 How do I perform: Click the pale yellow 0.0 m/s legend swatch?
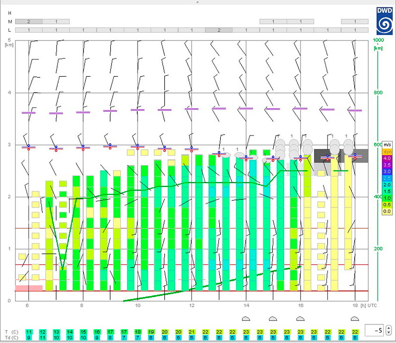coord(387,212)
